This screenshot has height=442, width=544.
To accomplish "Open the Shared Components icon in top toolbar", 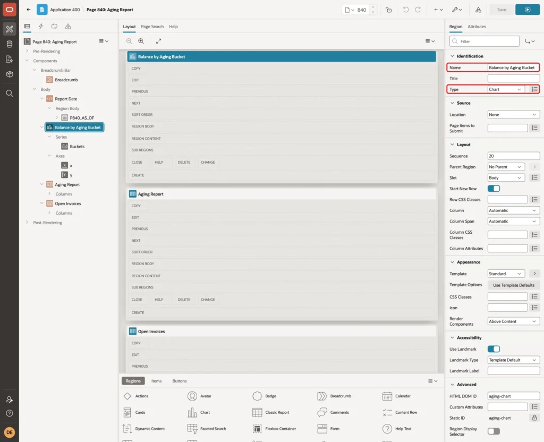I will point(478,10).
